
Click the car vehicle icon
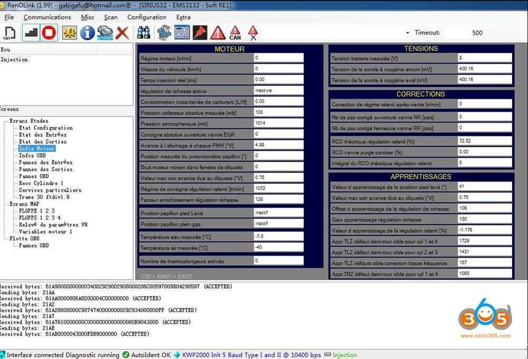pyautogui.click(x=105, y=33)
